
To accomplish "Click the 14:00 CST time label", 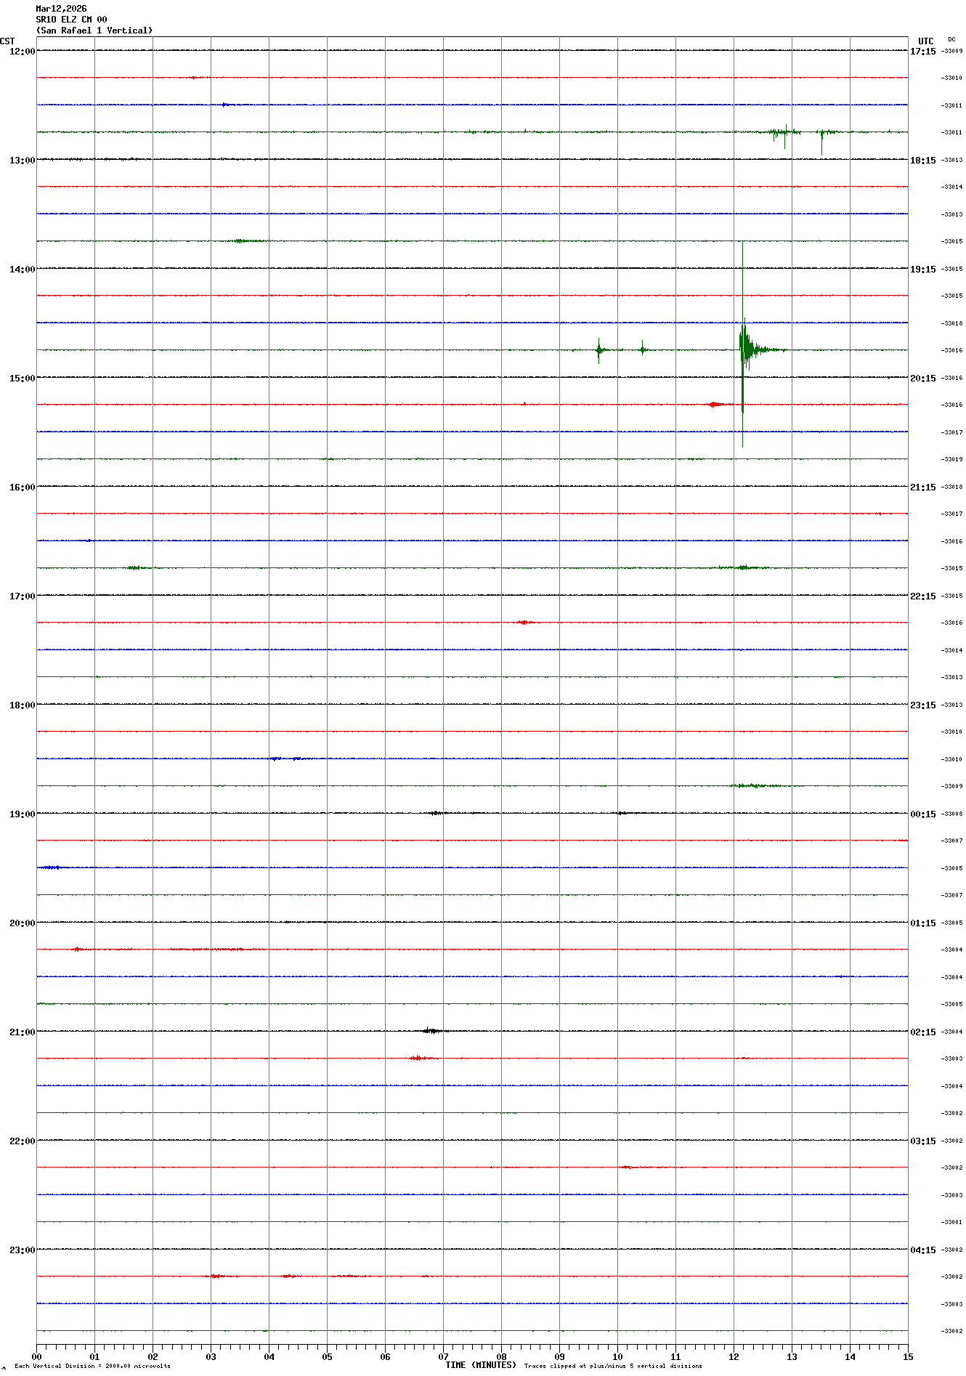I will coord(22,270).
